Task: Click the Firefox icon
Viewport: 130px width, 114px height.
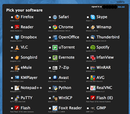Action: [x=17, y=17]
